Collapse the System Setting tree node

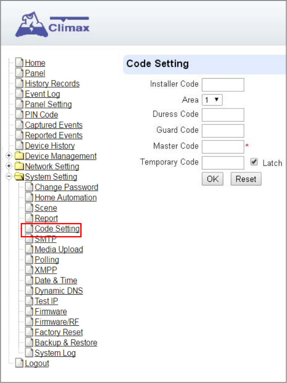click(9, 176)
